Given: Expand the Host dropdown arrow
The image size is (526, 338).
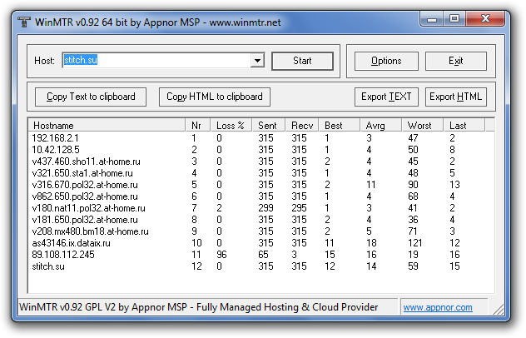Looking at the screenshot, I should click(x=257, y=61).
